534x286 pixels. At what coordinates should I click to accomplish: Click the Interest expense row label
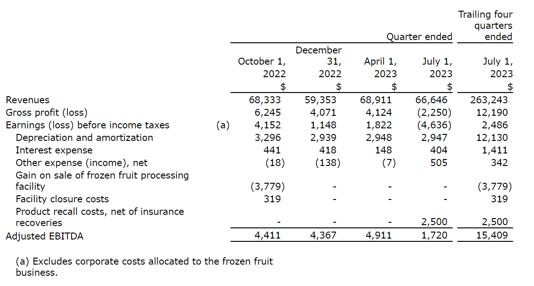click(x=54, y=150)
